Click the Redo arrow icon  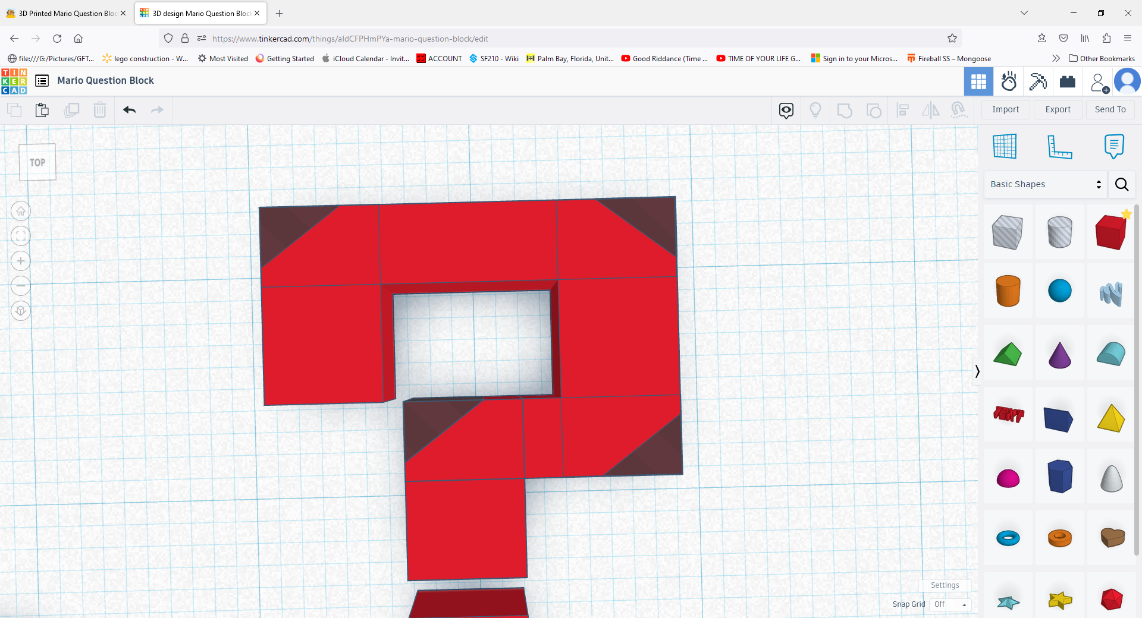click(157, 110)
